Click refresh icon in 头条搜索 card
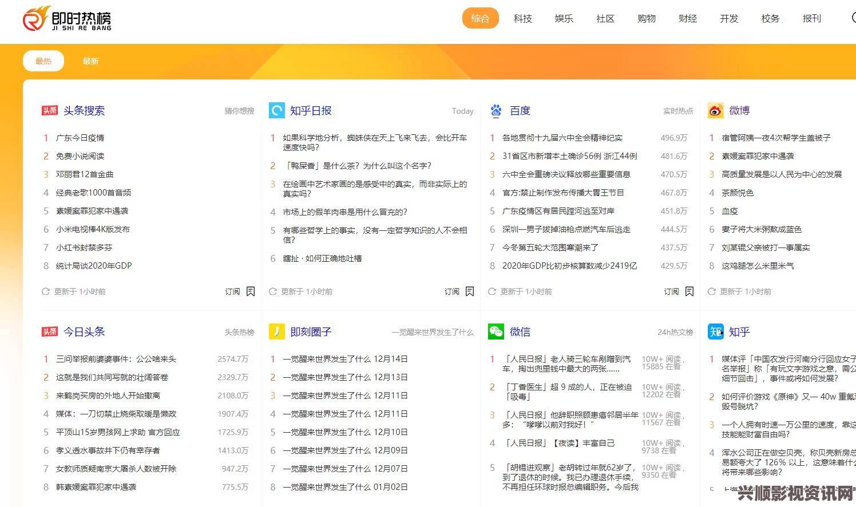Screen dimensions: 856x507 tap(46, 292)
